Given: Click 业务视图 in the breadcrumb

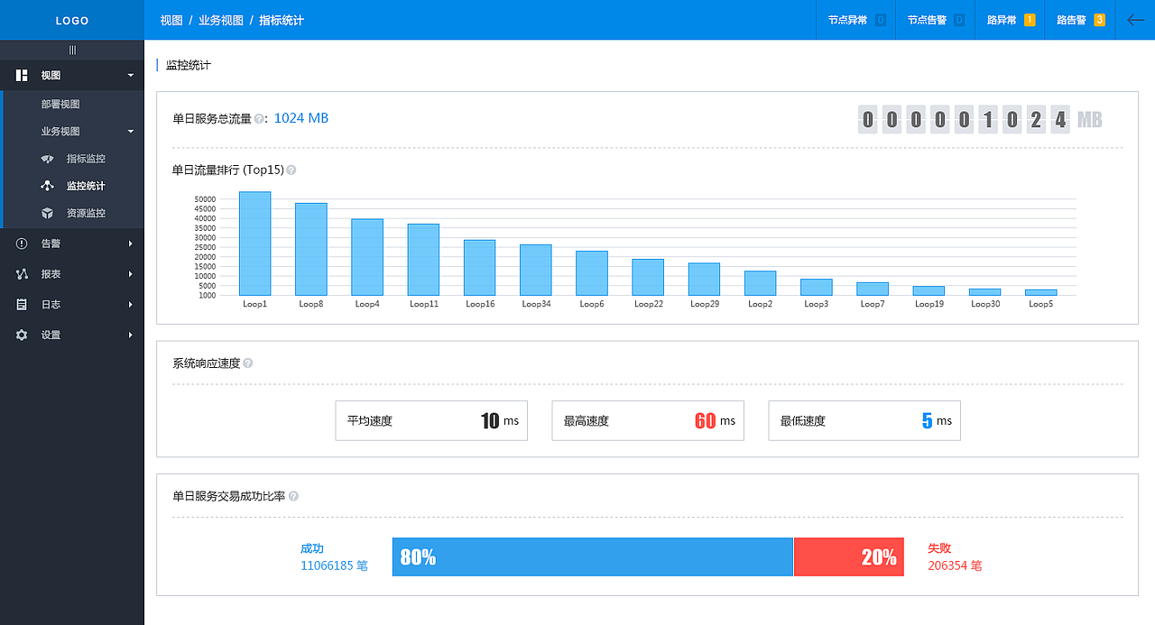Looking at the screenshot, I should tap(221, 20).
